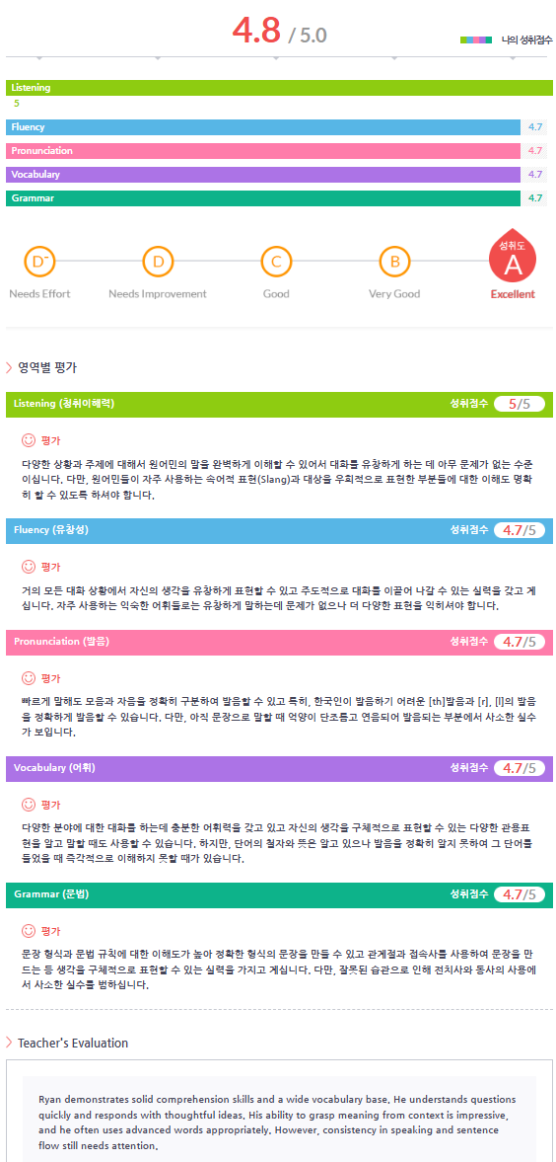556x1162 pixels.
Task: Click the green Listening score bar
Action: pyautogui.click(x=279, y=88)
